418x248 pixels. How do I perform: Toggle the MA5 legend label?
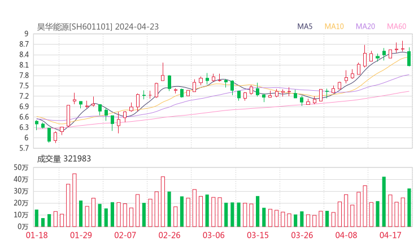pyautogui.click(x=305, y=26)
